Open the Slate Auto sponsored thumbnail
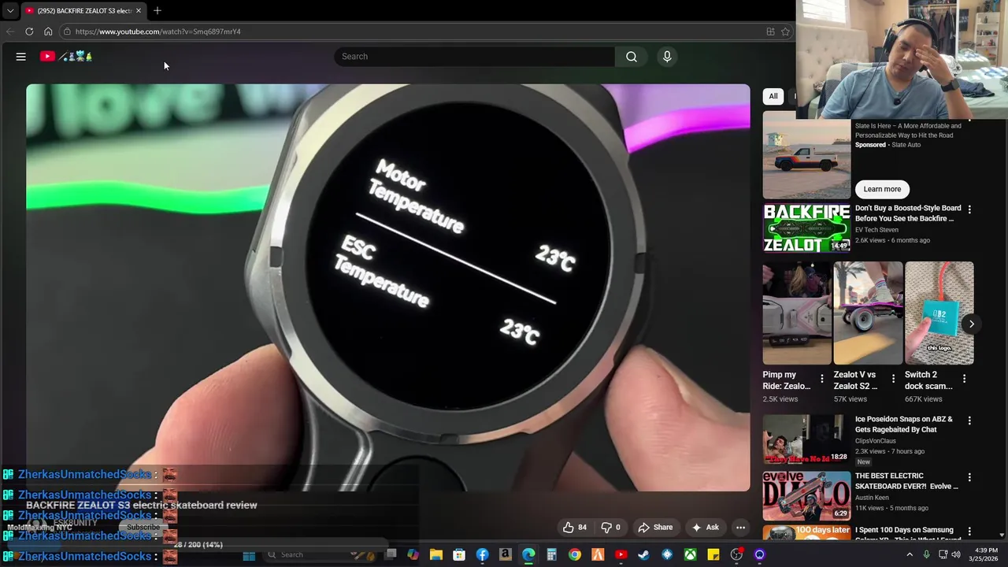 click(x=806, y=155)
